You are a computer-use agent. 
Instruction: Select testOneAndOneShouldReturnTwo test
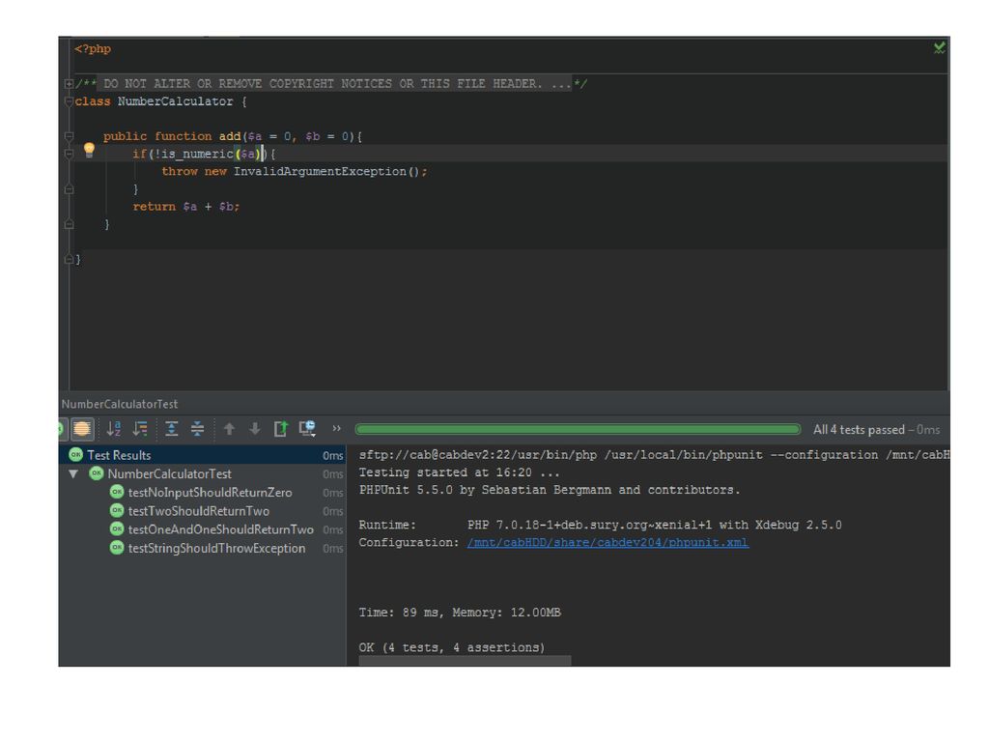[221, 529]
